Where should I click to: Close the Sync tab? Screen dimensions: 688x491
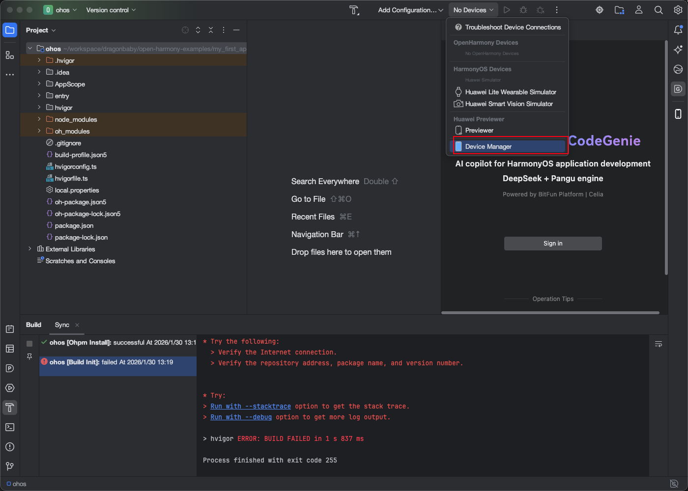[x=77, y=325]
